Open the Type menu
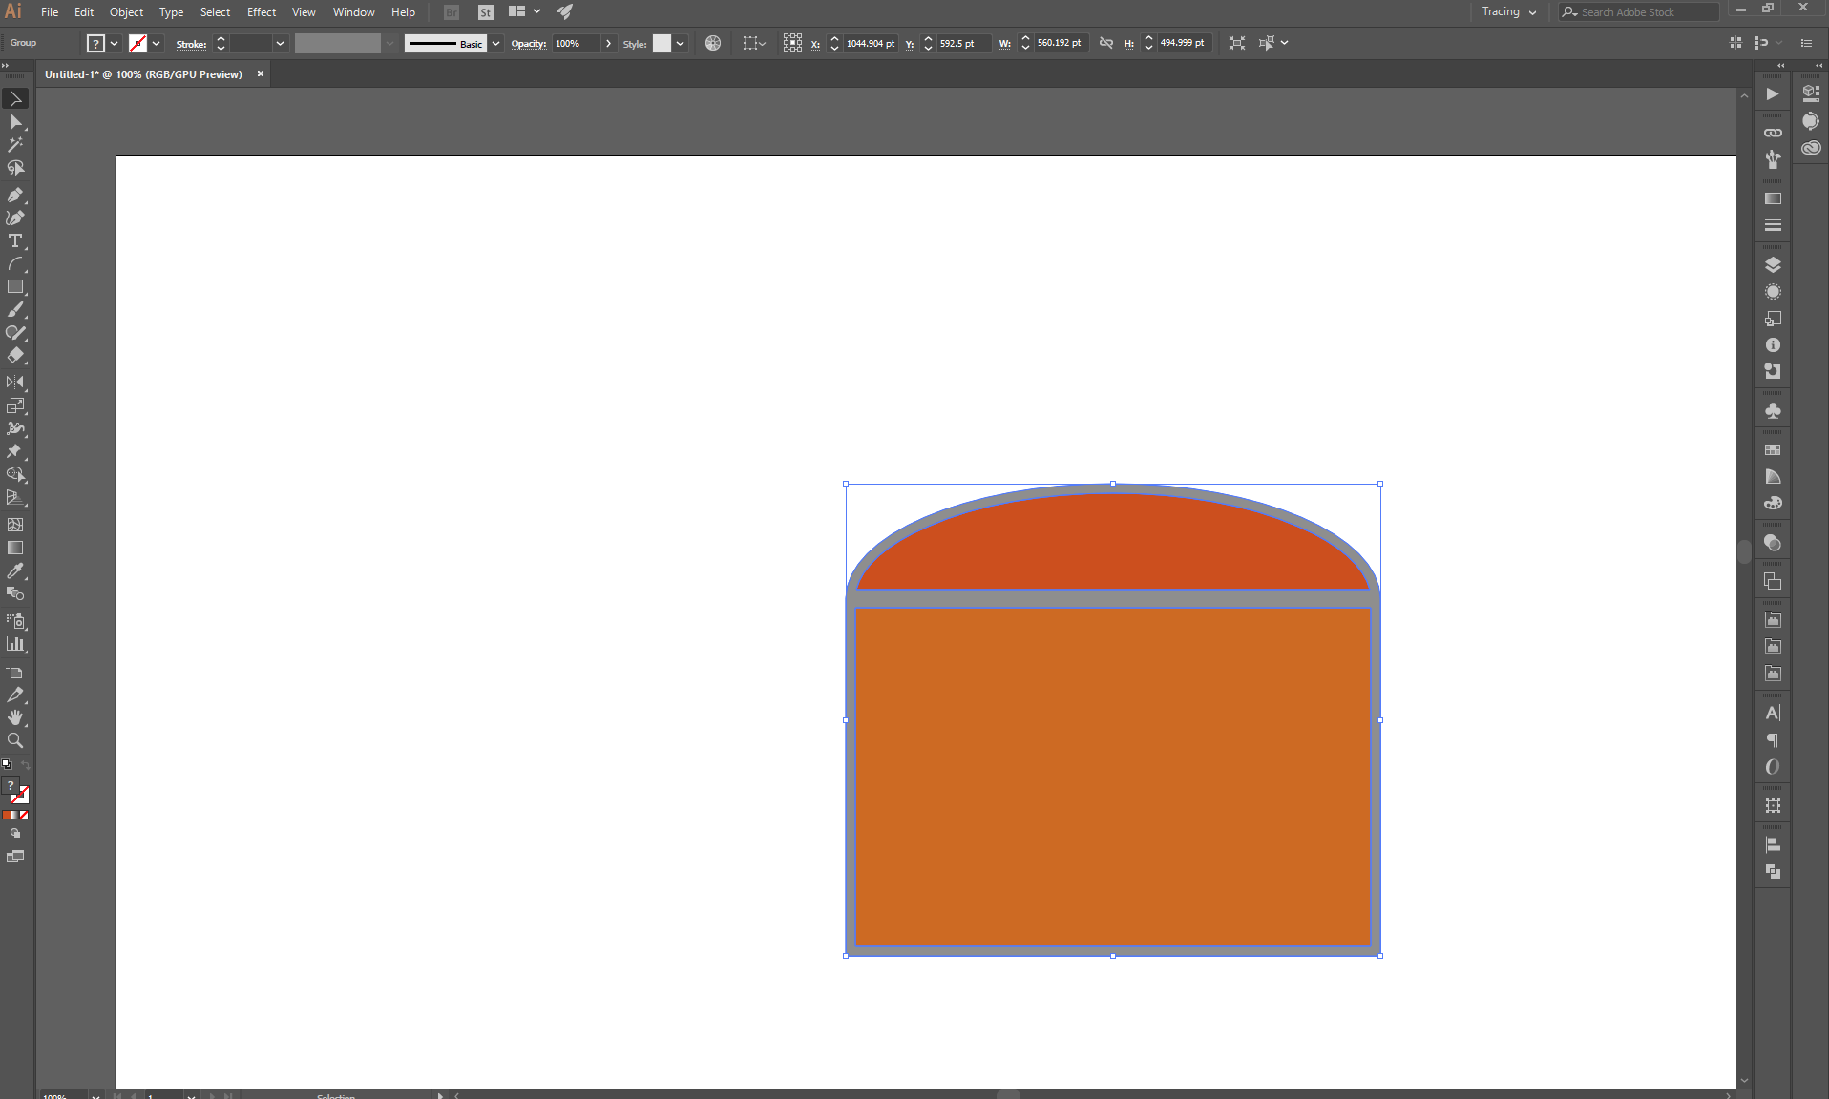 (171, 11)
